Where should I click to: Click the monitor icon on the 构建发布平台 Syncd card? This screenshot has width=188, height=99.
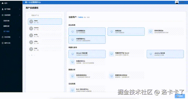point(111,54)
